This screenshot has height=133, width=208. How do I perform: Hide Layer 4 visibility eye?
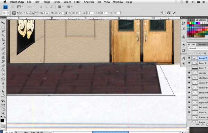(189, 112)
